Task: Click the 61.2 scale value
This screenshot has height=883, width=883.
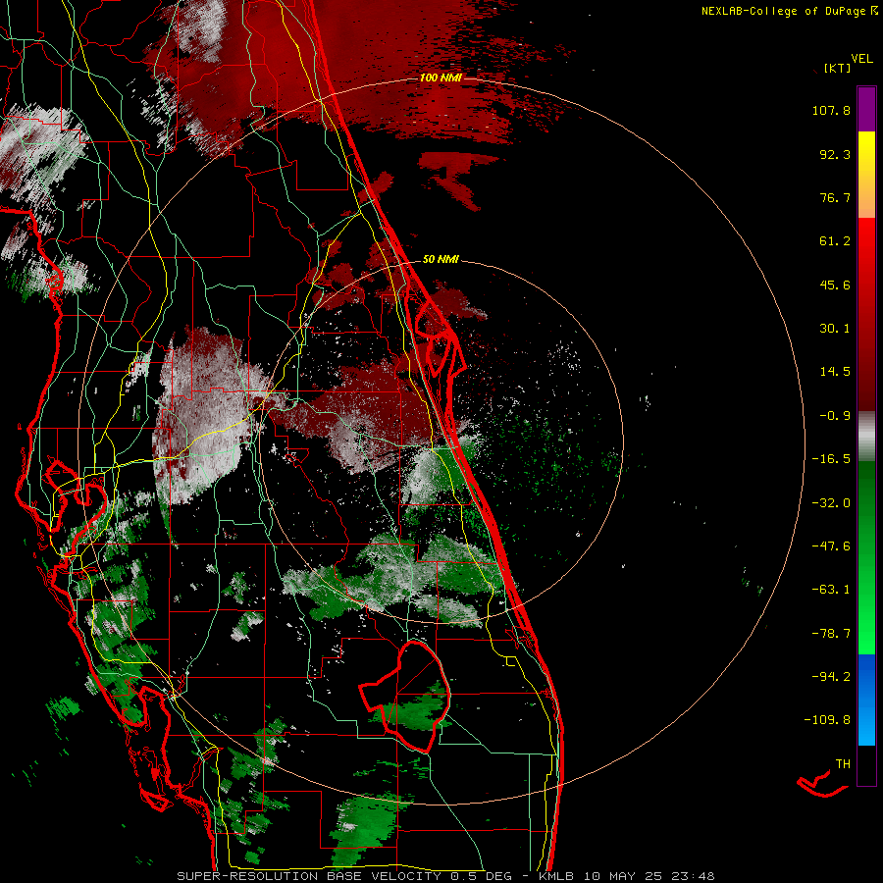Action: click(835, 241)
